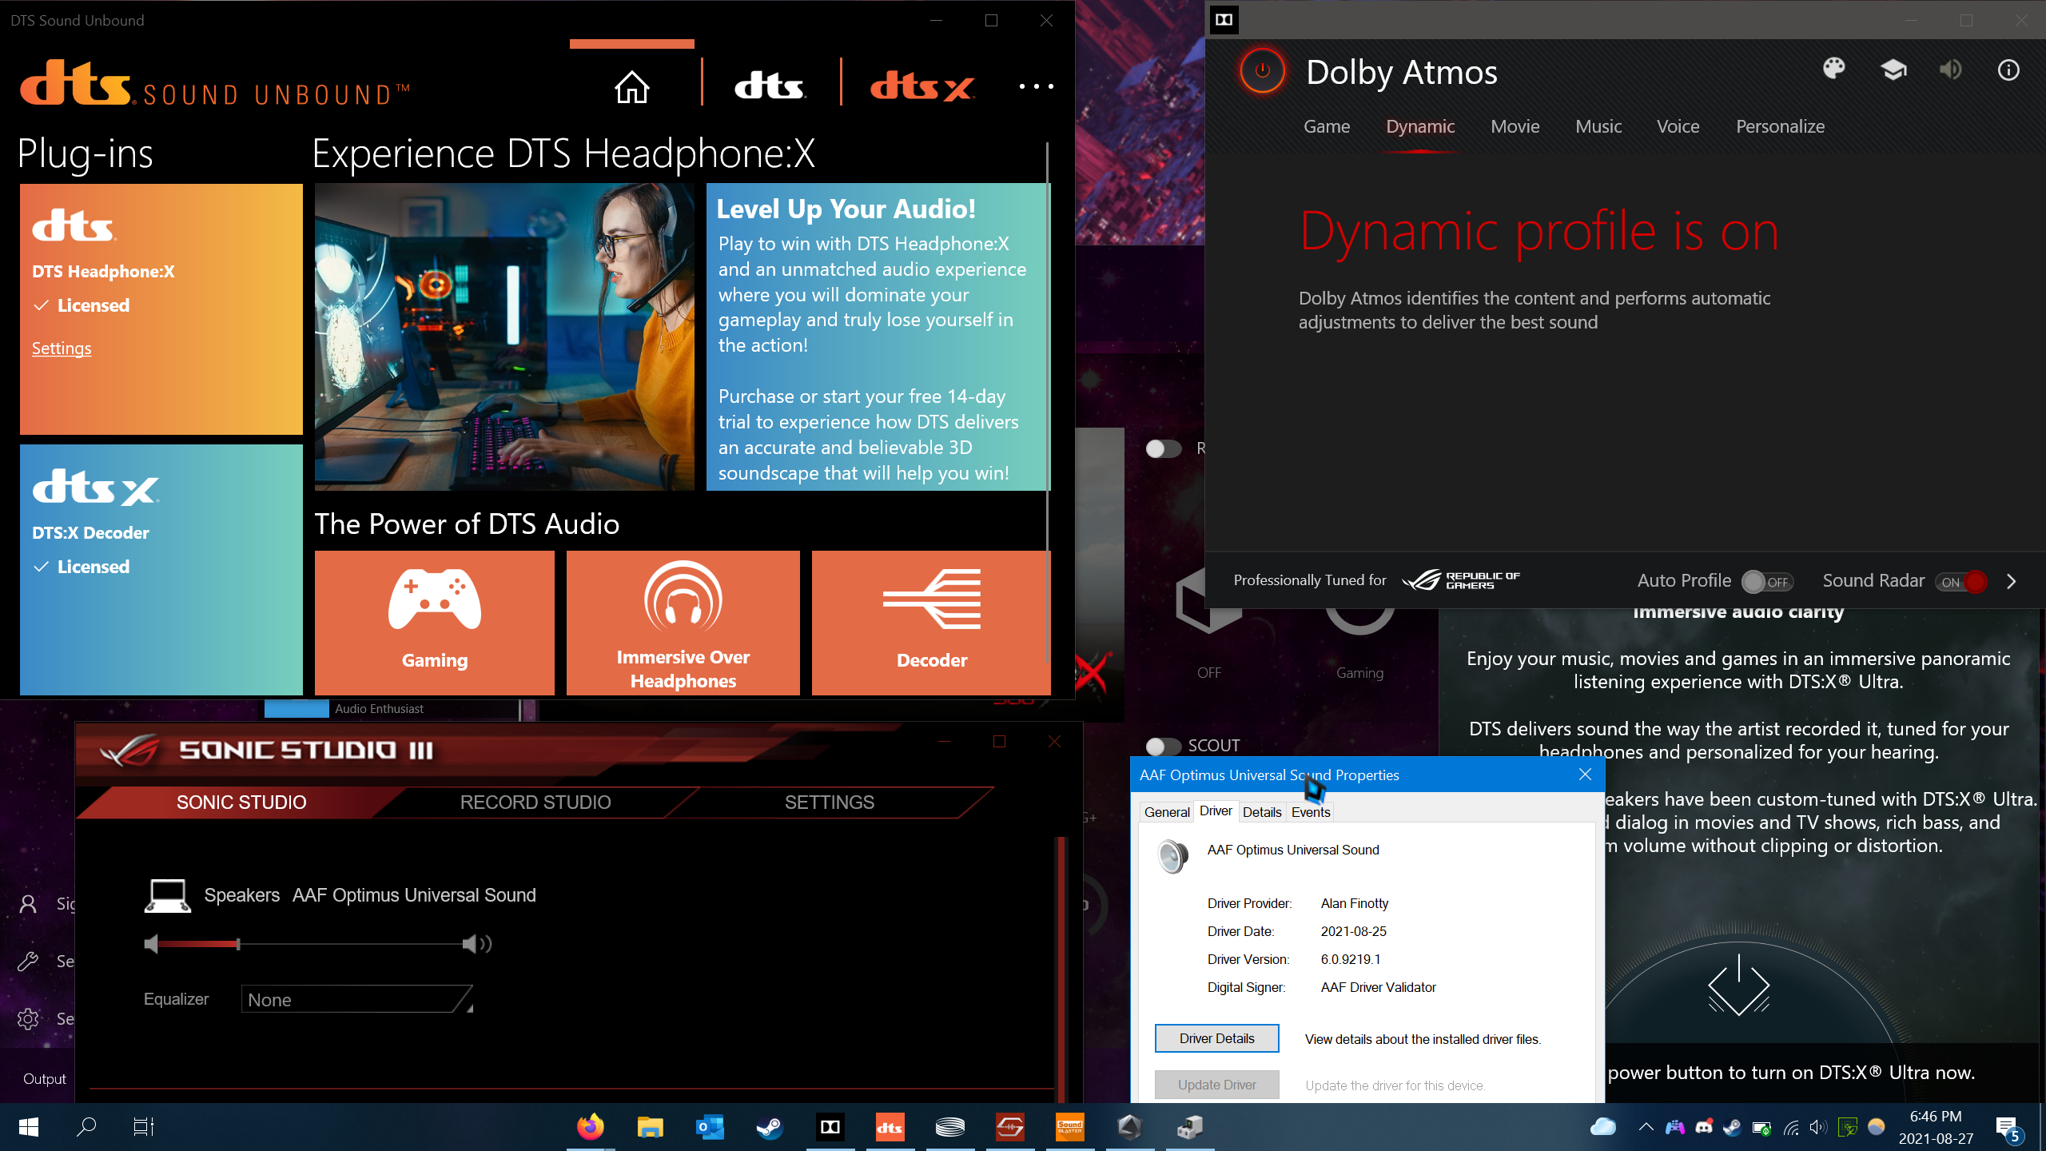This screenshot has height=1151, width=2046.
Task: Open the Discord tray icon
Action: [x=1704, y=1127]
